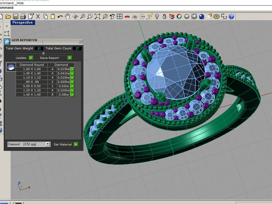Click the Set Material button
272x204 pixels.
point(63,144)
